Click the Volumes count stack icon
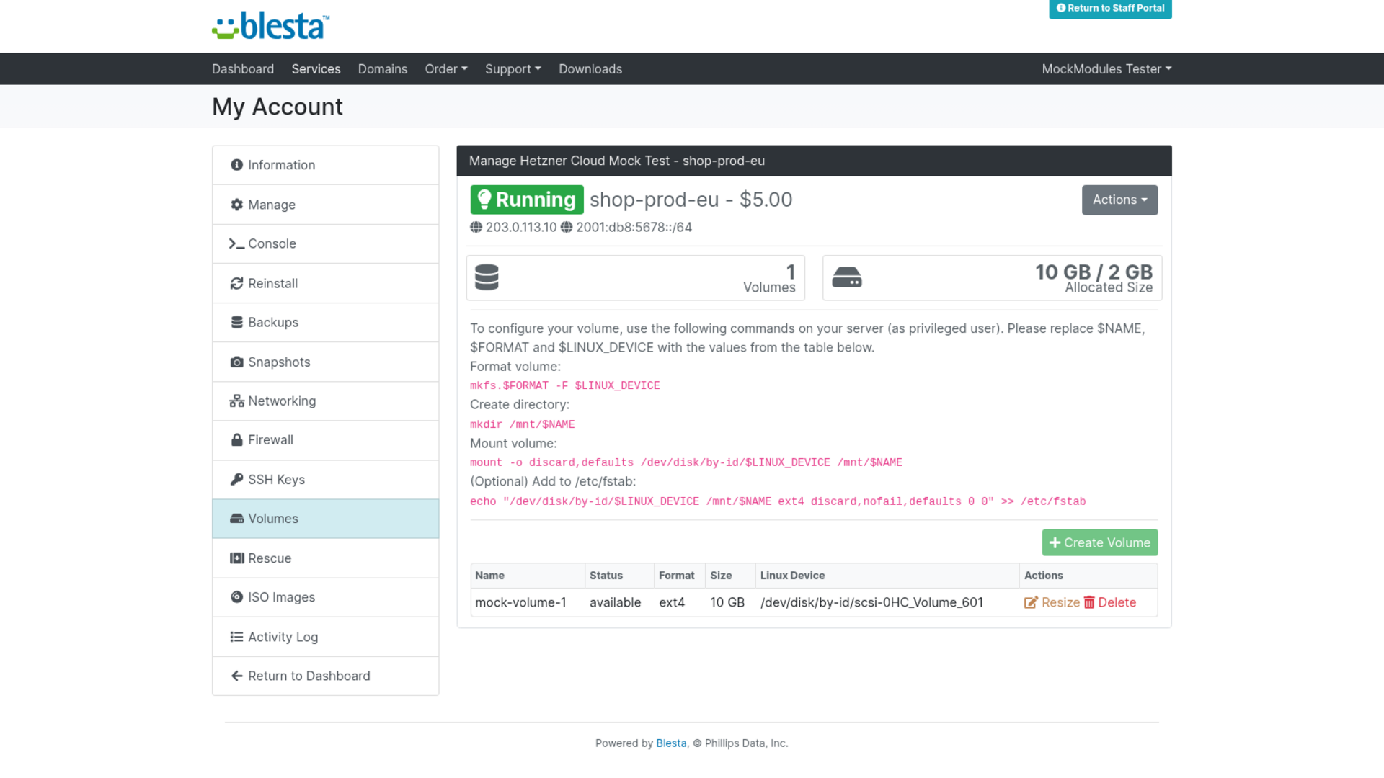This screenshot has height=778, width=1384. (487, 277)
